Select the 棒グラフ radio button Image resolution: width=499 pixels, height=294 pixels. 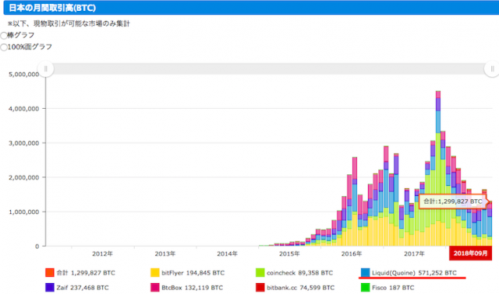[x=3, y=36]
